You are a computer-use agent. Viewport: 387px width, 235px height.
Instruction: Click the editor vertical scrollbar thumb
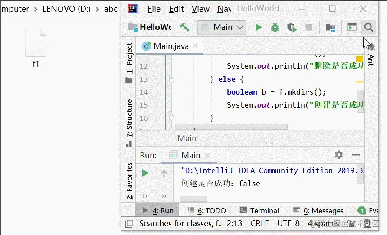coord(361,101)
